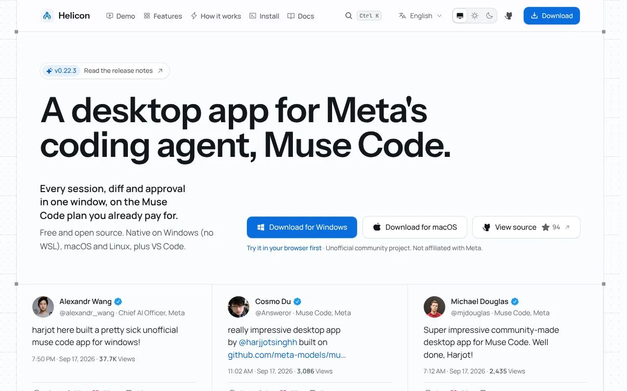Click the 'A desktop app for Meta's' headline
This screenshot has height=391, width=627.
(234, 111)
